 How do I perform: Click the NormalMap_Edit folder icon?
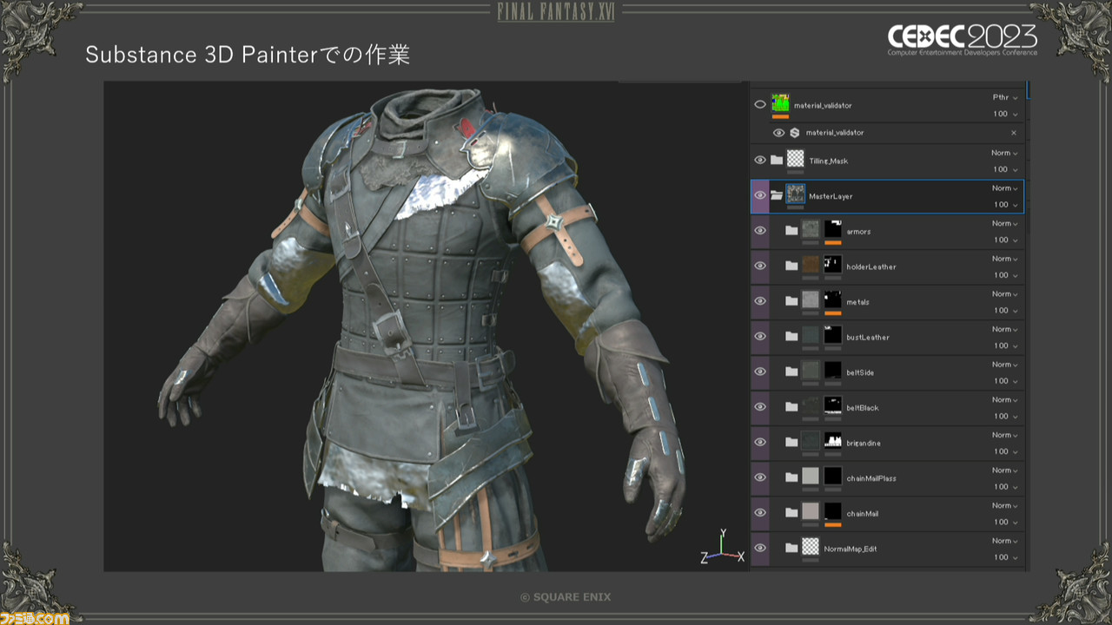pyautogui.click(x=791, y=548)
